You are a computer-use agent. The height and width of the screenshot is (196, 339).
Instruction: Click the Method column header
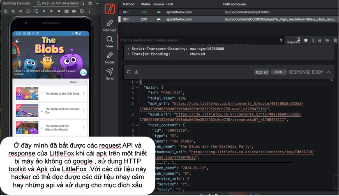(129, 4)
